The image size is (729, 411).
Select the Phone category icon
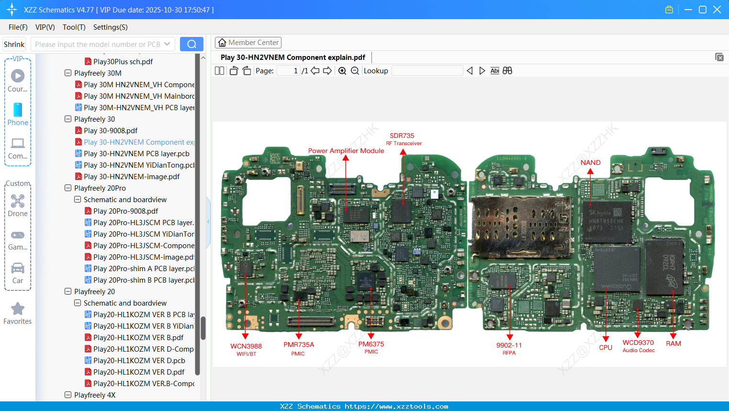[x=18, y=114]
